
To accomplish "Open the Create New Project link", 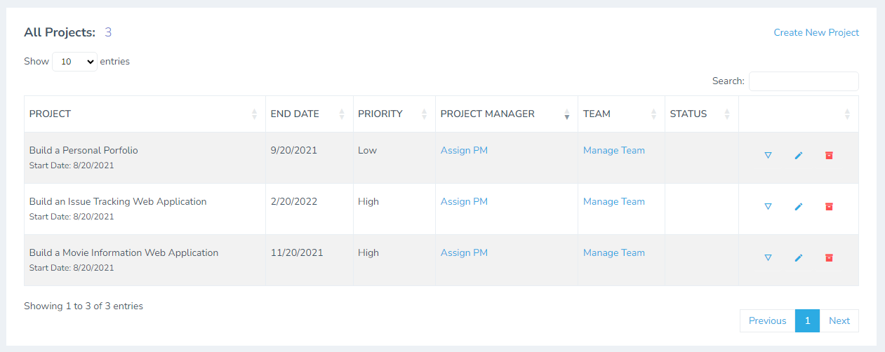I will click(x=816, y=32).
